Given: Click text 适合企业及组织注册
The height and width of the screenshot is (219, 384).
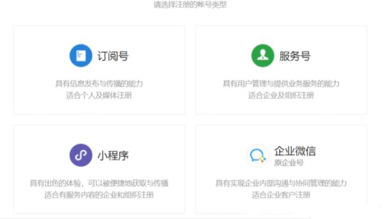Looking at the screenshot, I should 281,96.
